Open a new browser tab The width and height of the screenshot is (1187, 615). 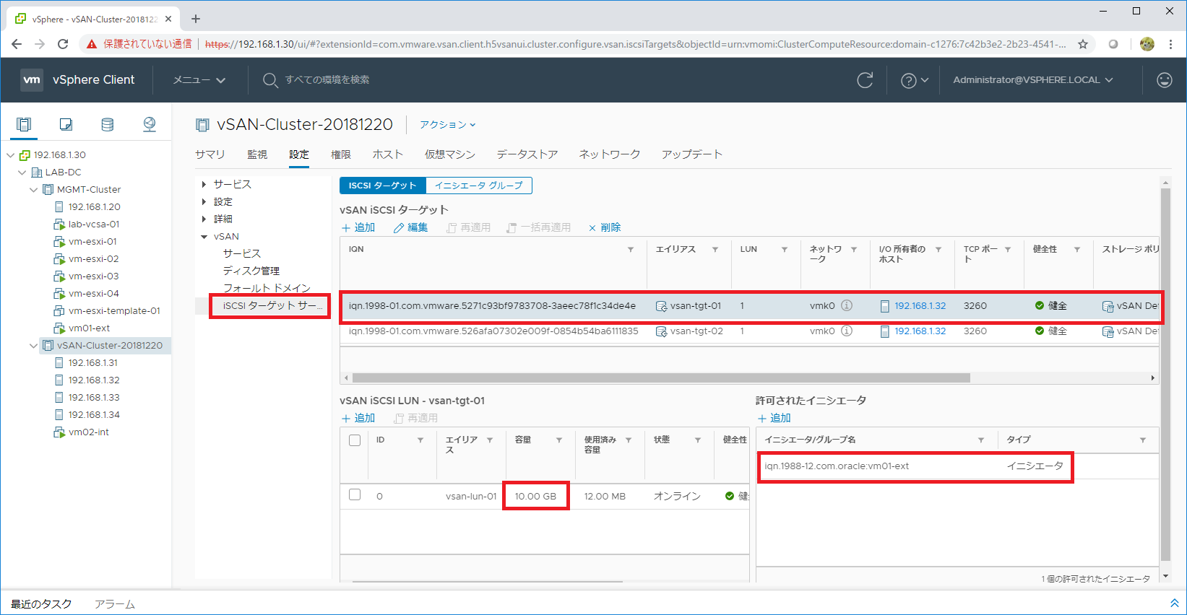pyautogui.click(x=196, y=19)
